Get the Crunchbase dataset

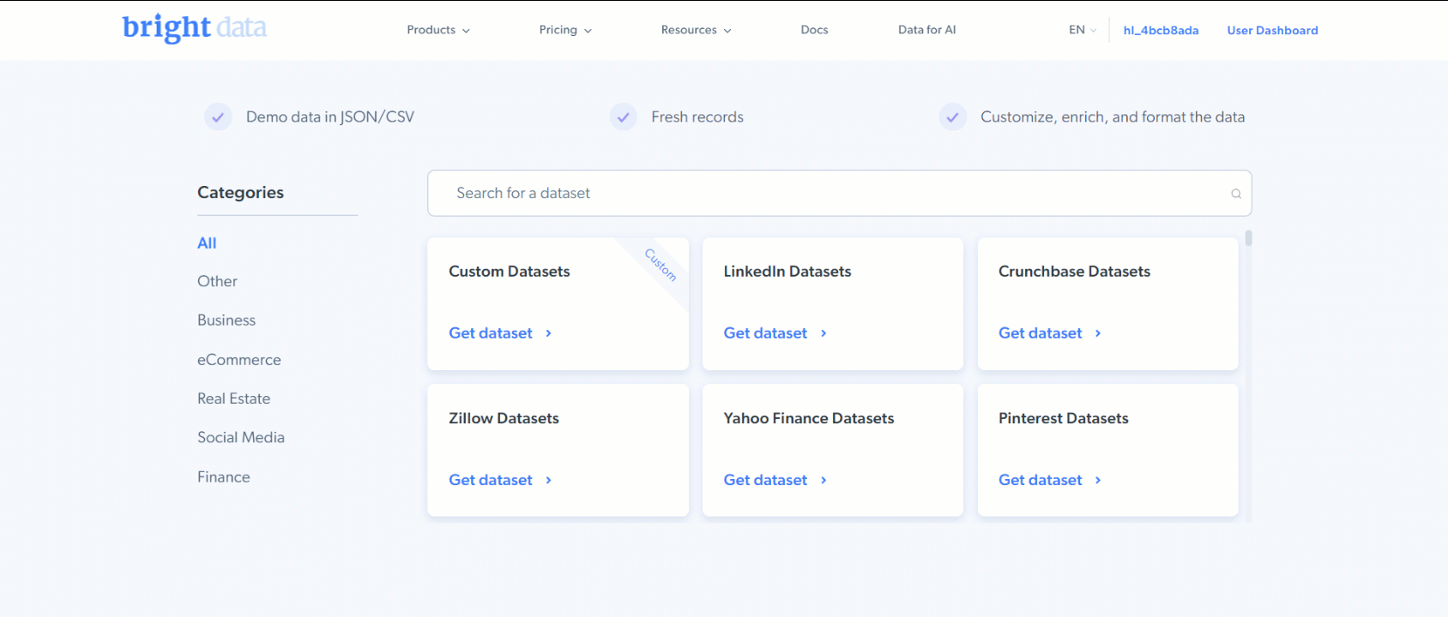pyautogui.click(x=1040, y=333)
